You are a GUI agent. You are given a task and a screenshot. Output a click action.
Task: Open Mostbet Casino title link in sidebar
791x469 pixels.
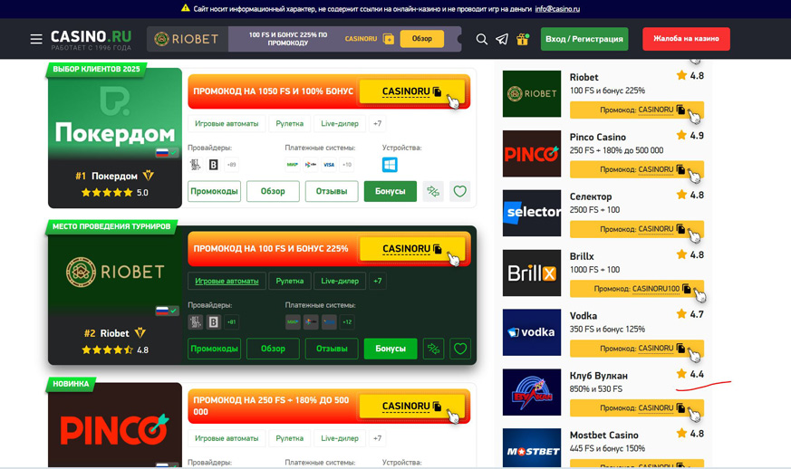click(603, 435)
